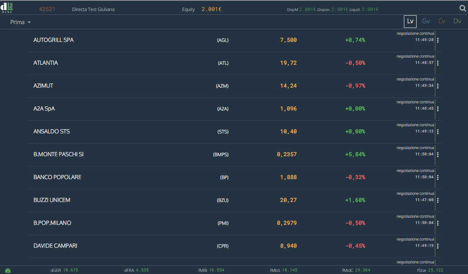
Task: Click Ansaldo STS price 10,40
Action: [288, 132]
